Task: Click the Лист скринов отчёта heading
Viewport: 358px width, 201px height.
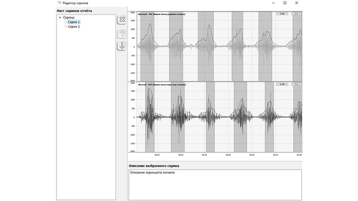Action: click(74, 11)
